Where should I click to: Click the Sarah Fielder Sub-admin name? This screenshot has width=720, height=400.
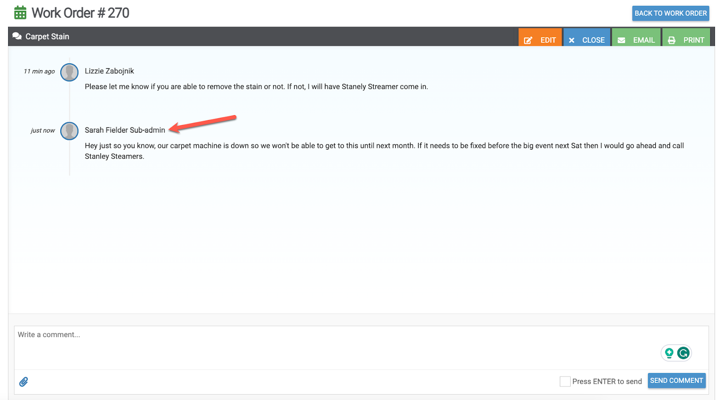pyautogui.click(x=125, y=130)
